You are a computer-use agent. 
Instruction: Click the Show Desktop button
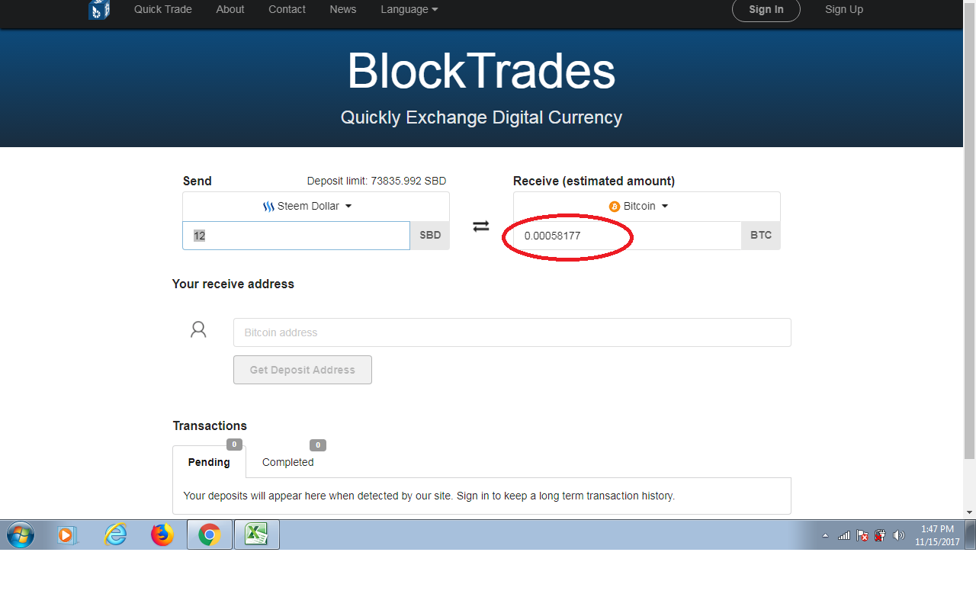click(x=971, y=535)
